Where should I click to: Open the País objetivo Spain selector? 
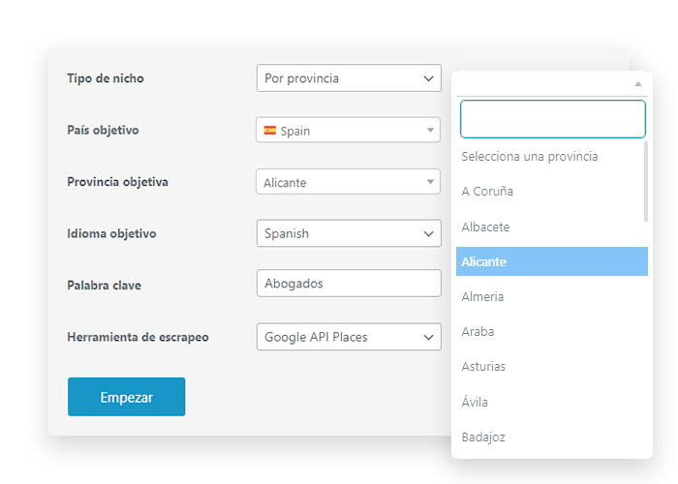(348, 130)
